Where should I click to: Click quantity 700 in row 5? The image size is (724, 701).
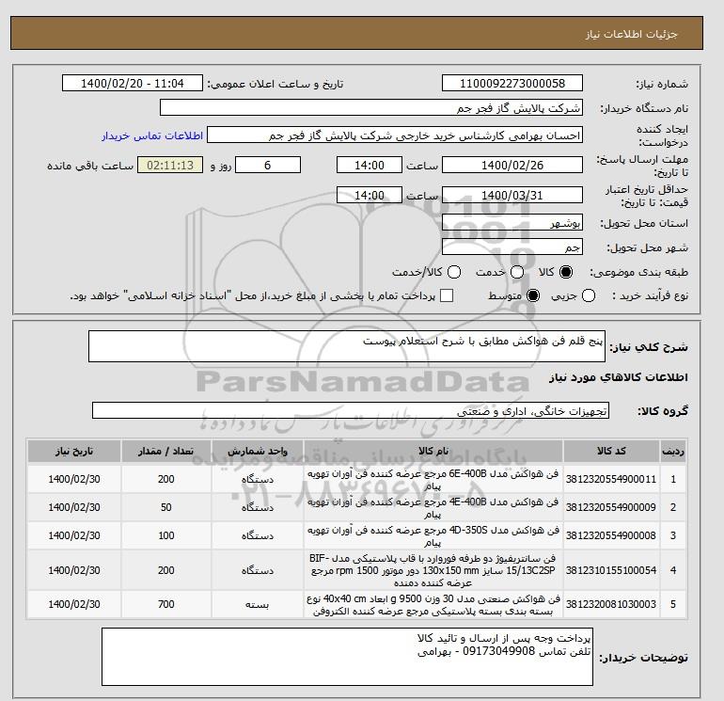tap(166, 604)
